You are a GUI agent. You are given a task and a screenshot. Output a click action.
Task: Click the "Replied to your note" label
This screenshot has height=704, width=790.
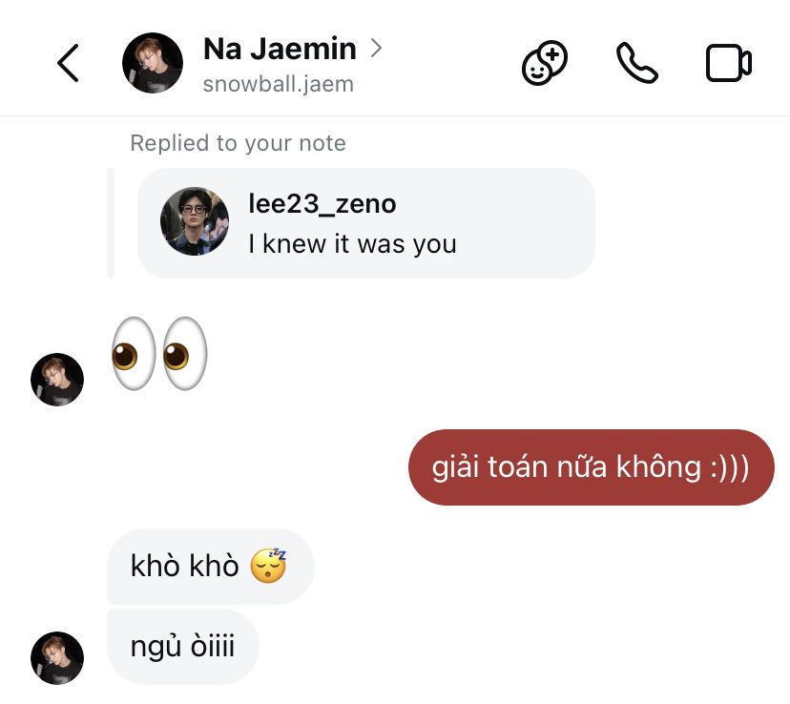(238, 143)
